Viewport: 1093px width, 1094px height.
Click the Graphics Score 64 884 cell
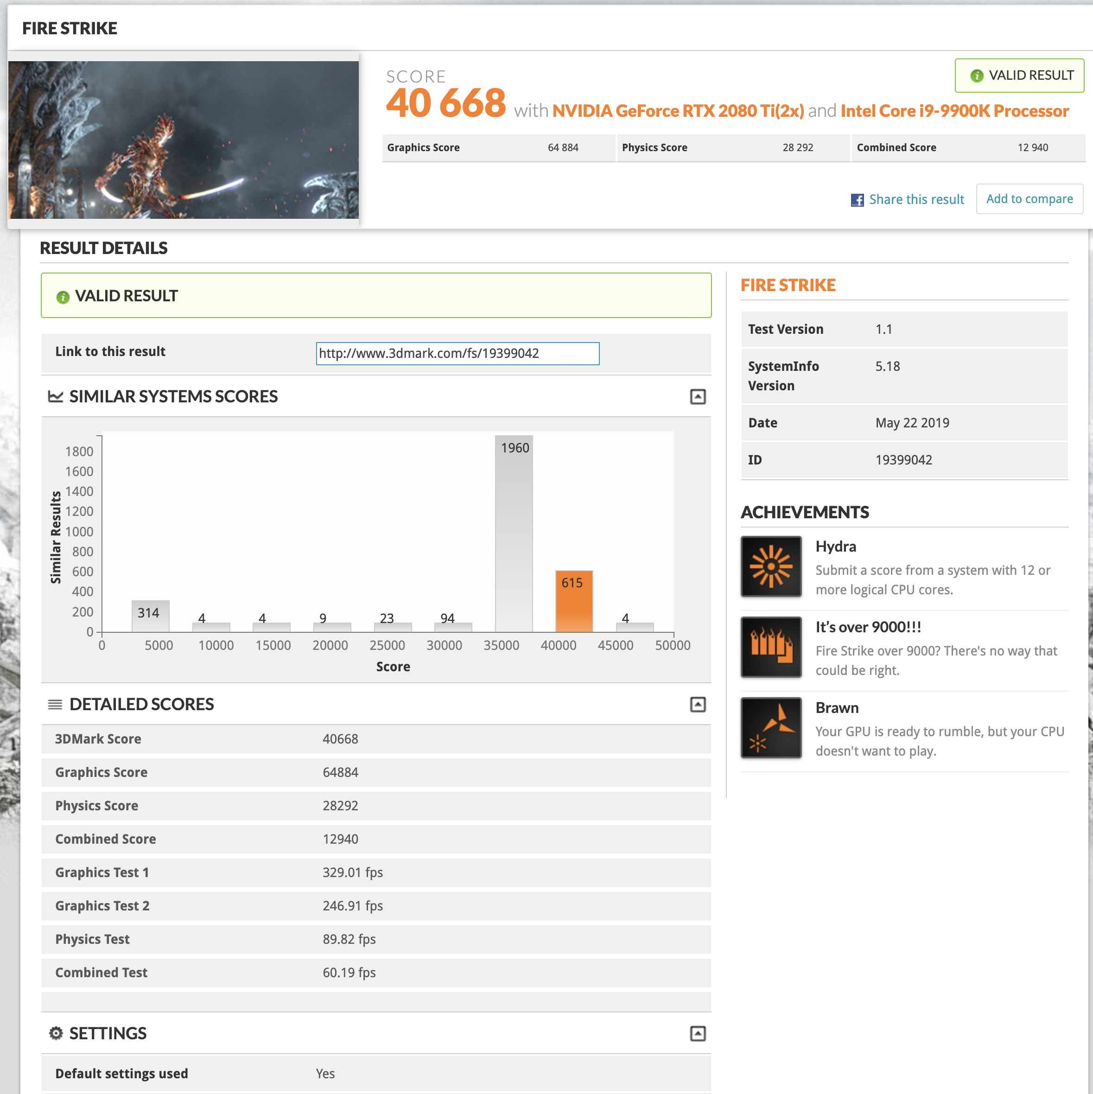point(499,148)
